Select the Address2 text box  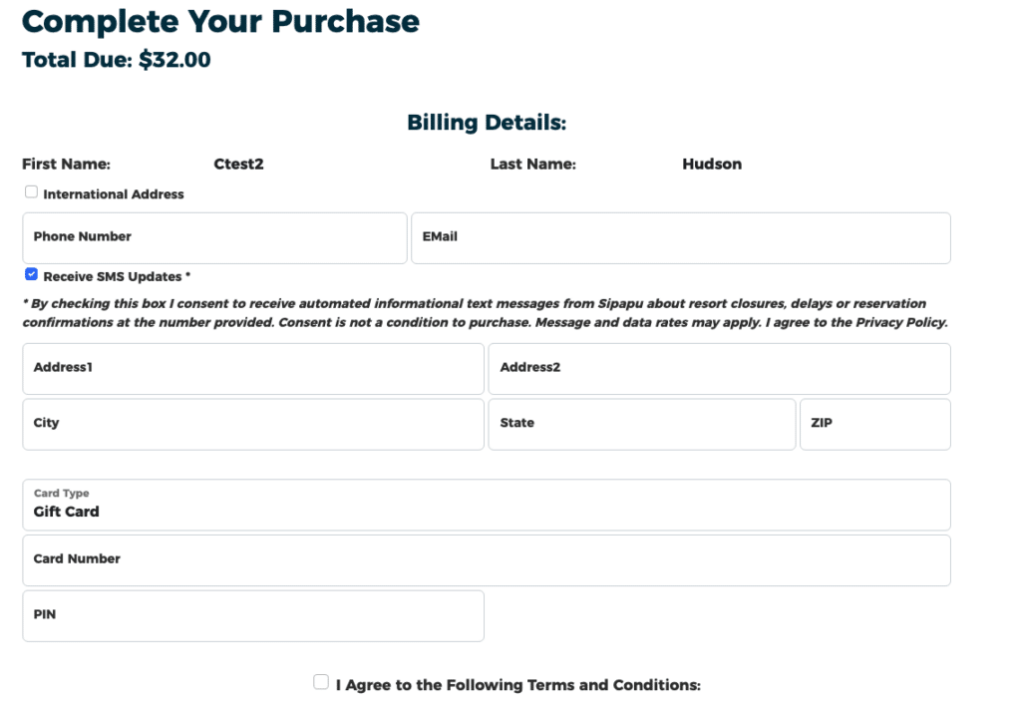point(720,369)
